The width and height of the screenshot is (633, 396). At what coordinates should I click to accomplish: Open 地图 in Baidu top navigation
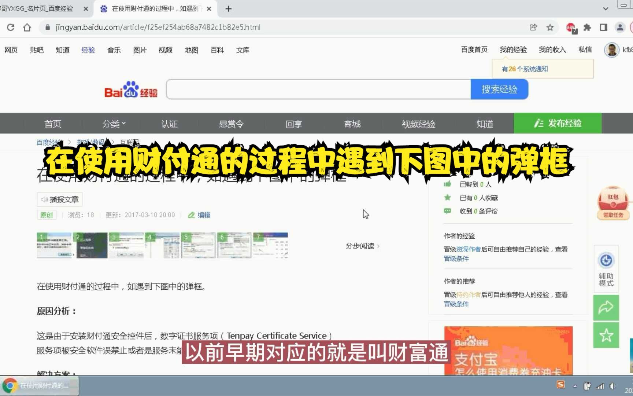pyautogui.click(x=191, y=50)
